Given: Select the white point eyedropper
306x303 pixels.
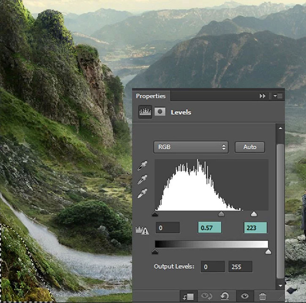Looking at the screenshot, I should (143, 193).
